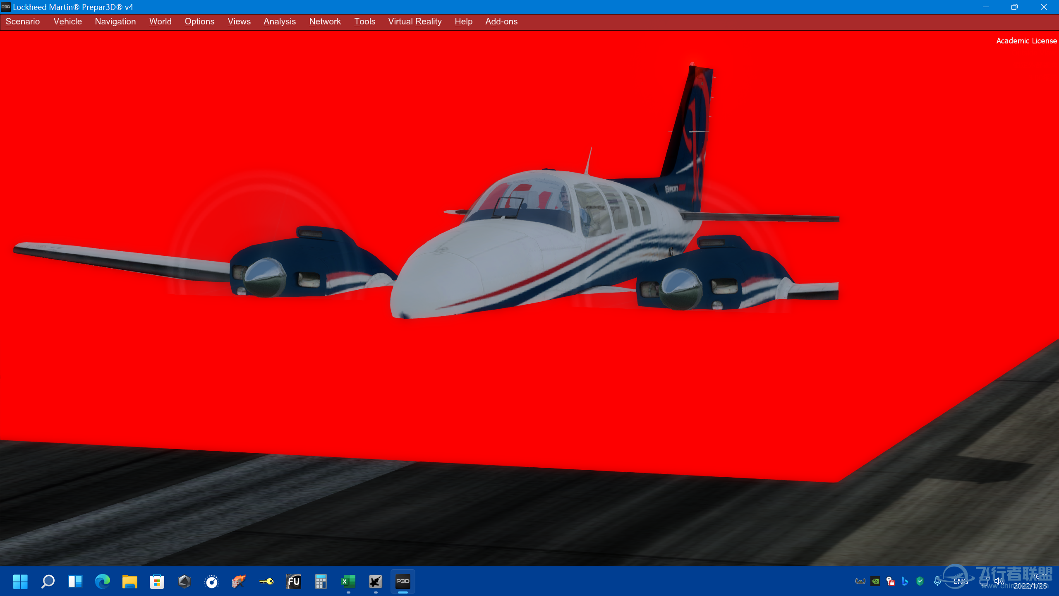Image resolution: width=1059 pixels, height=596 pixels.
Task: Toggle the microphone tray icon
Action: pyautogui.click(x=937, y=582)
